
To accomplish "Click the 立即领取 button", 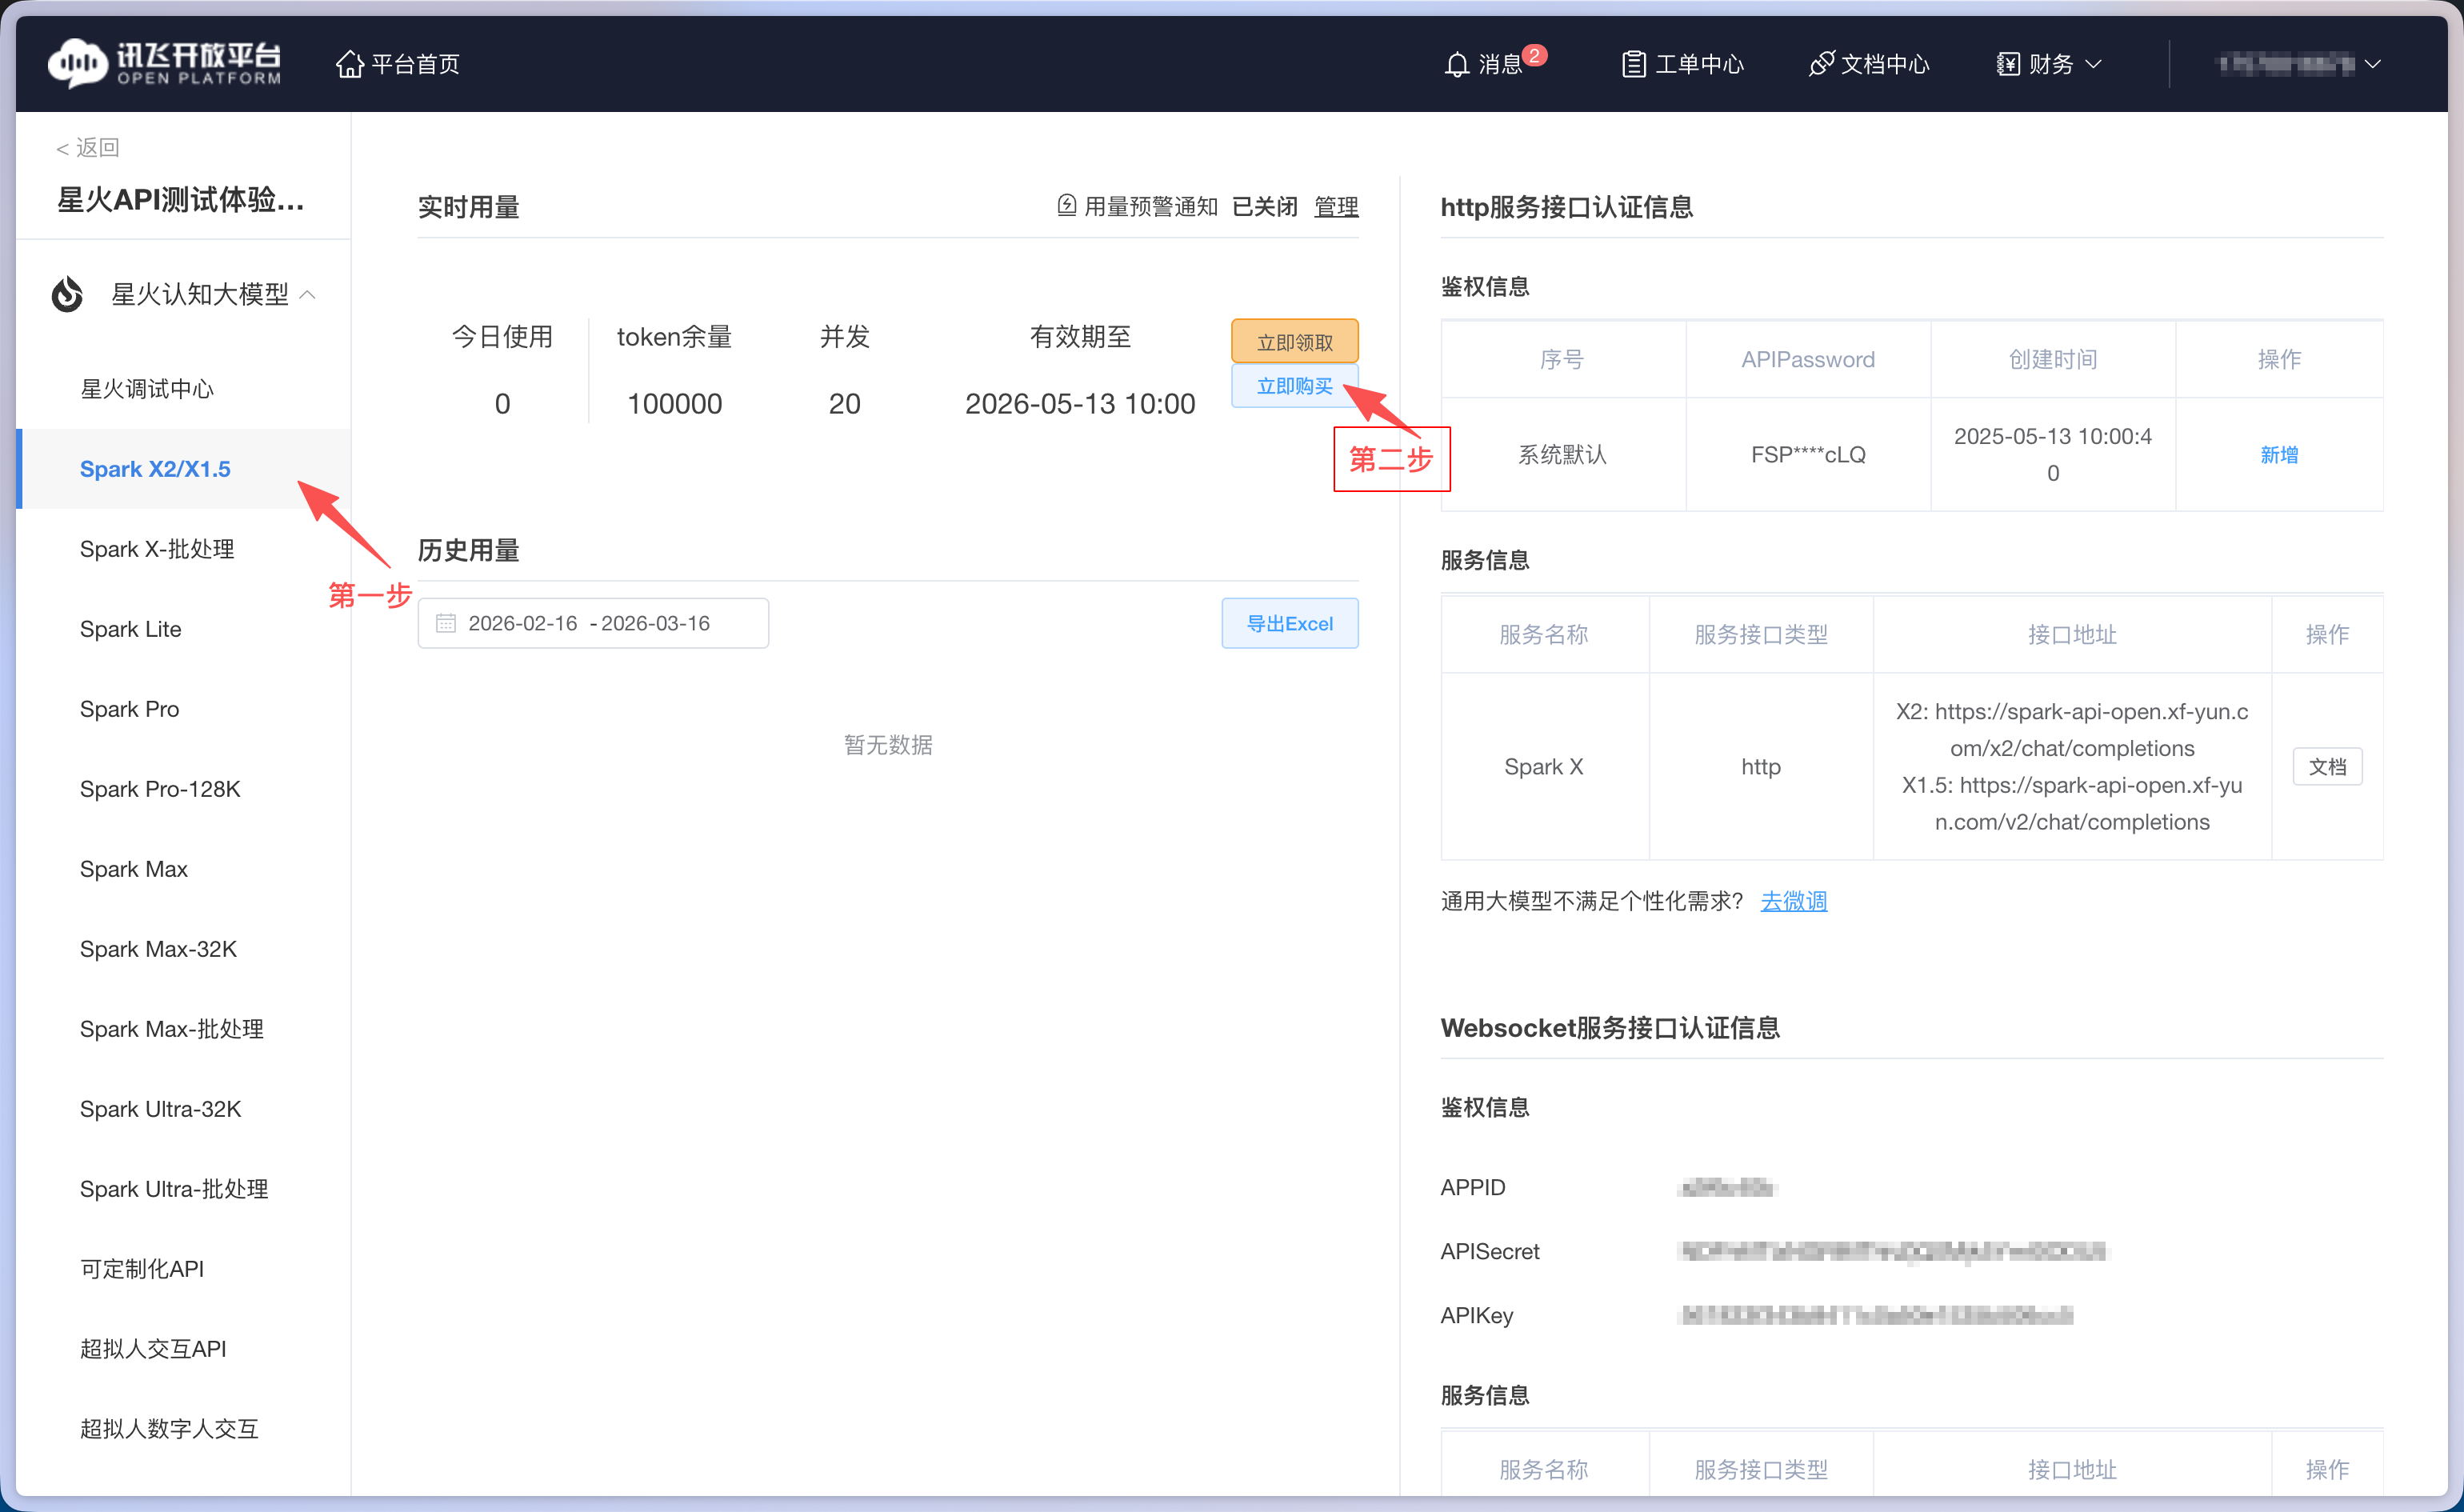I will [x=1294, y=340].
